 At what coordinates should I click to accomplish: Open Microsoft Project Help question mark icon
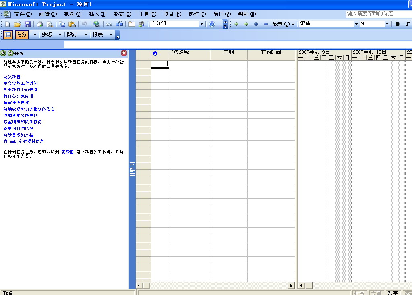212,24
